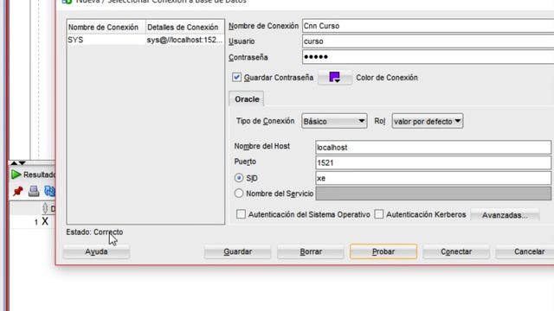554x311 pixels.
Task: Select the SID radio button
Action: [239, 178]
